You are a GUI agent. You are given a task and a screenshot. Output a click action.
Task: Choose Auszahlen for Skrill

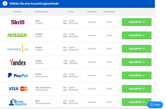pyautogui.click(x=137, y=22)
